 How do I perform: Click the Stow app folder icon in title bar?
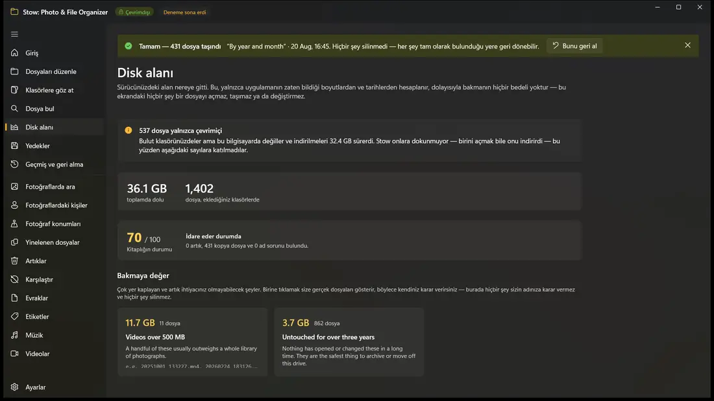14,12
